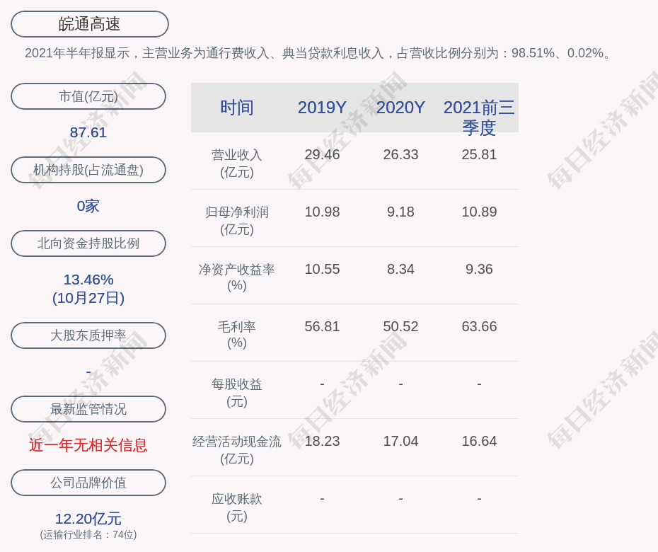Click the 8.34 ROE cell
Image resolution: width=658 pixels, height=552 pixels.
coord(400,269)
